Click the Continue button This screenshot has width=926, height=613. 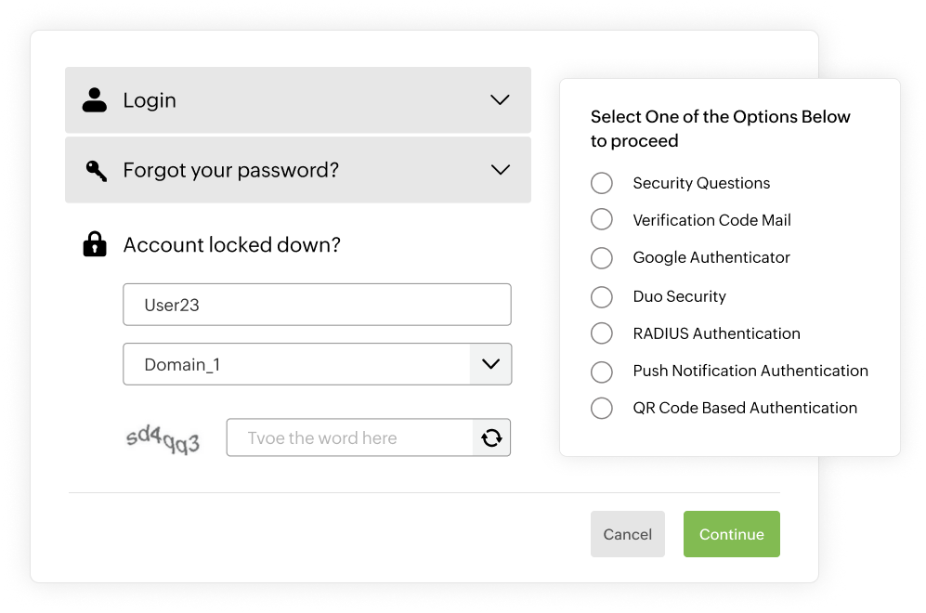[731, 534]
